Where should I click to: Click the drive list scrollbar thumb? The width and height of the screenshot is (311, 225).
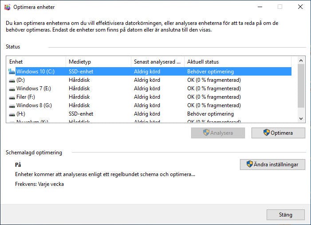(x=301, y=86)
